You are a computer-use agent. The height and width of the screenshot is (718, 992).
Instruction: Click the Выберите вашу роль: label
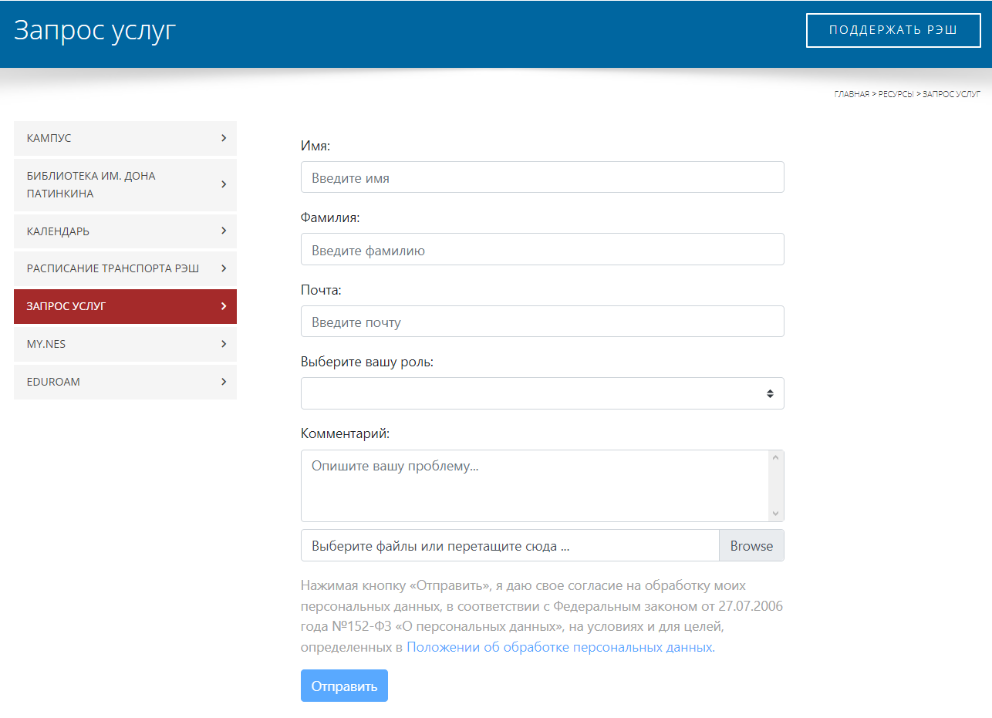click(367, 362)
